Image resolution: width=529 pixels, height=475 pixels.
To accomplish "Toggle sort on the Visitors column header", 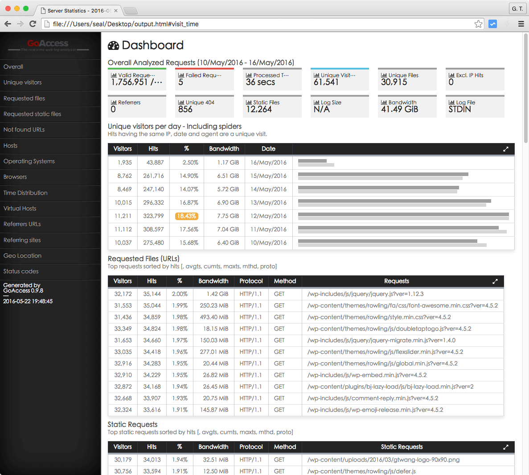I will tap(123, 149).
